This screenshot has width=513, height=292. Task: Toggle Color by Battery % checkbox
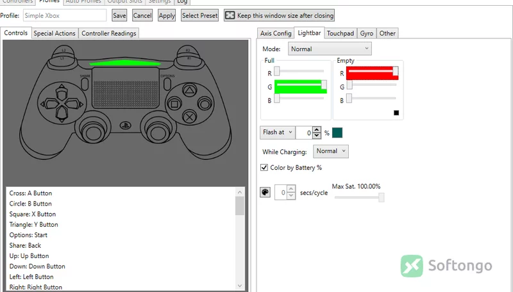264,168
